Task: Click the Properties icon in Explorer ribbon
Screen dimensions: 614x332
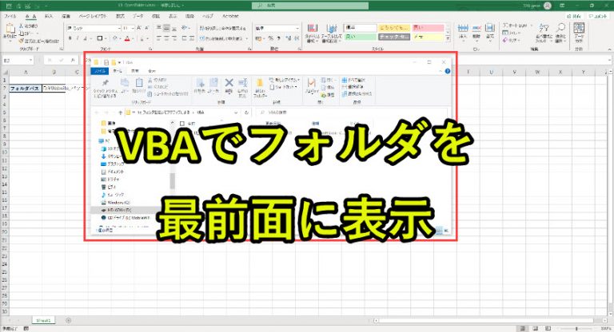Action: coord(310,84)
